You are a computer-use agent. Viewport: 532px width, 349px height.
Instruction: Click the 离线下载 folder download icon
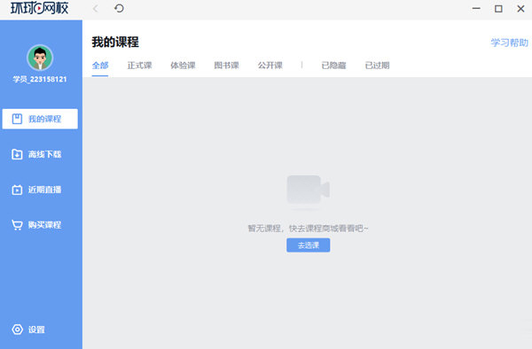click(17, 154)
